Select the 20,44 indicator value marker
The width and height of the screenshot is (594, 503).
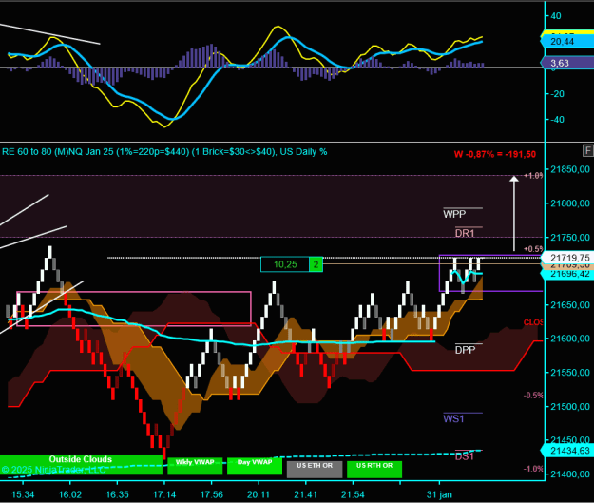pyautogui.click(x=566, y=42)
